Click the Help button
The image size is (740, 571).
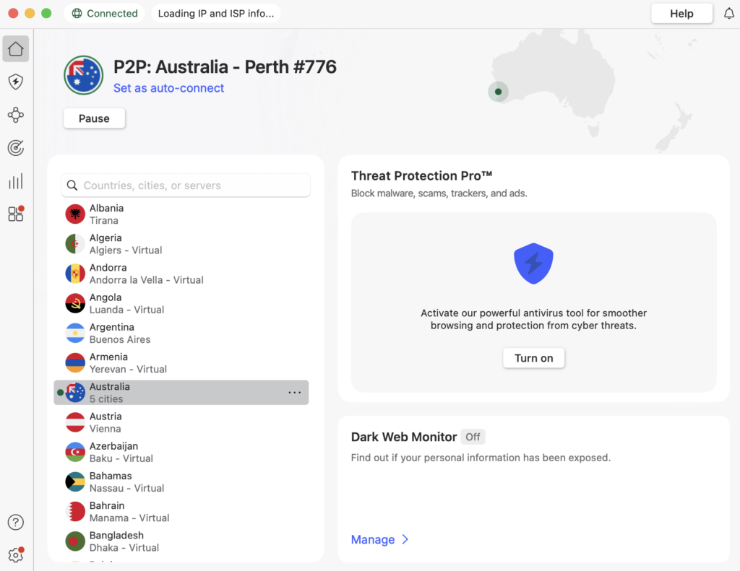pos(681,13)
